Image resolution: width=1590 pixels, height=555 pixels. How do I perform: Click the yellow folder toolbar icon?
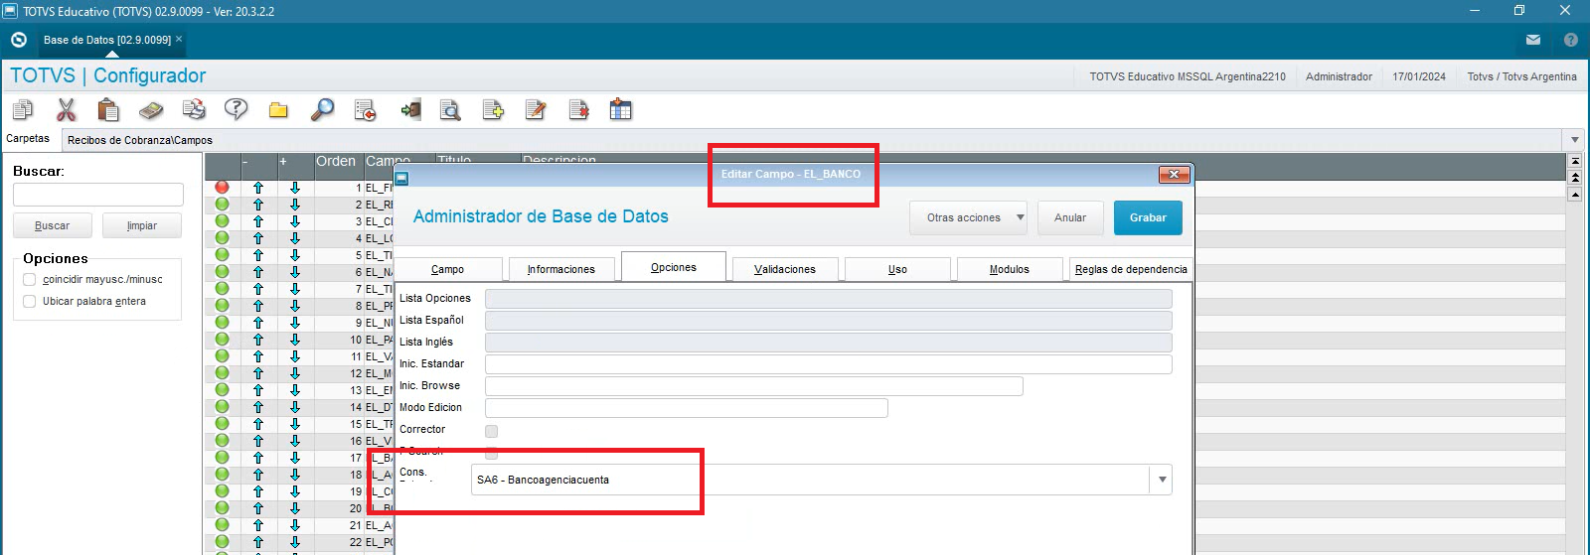[x=279, y=109]
